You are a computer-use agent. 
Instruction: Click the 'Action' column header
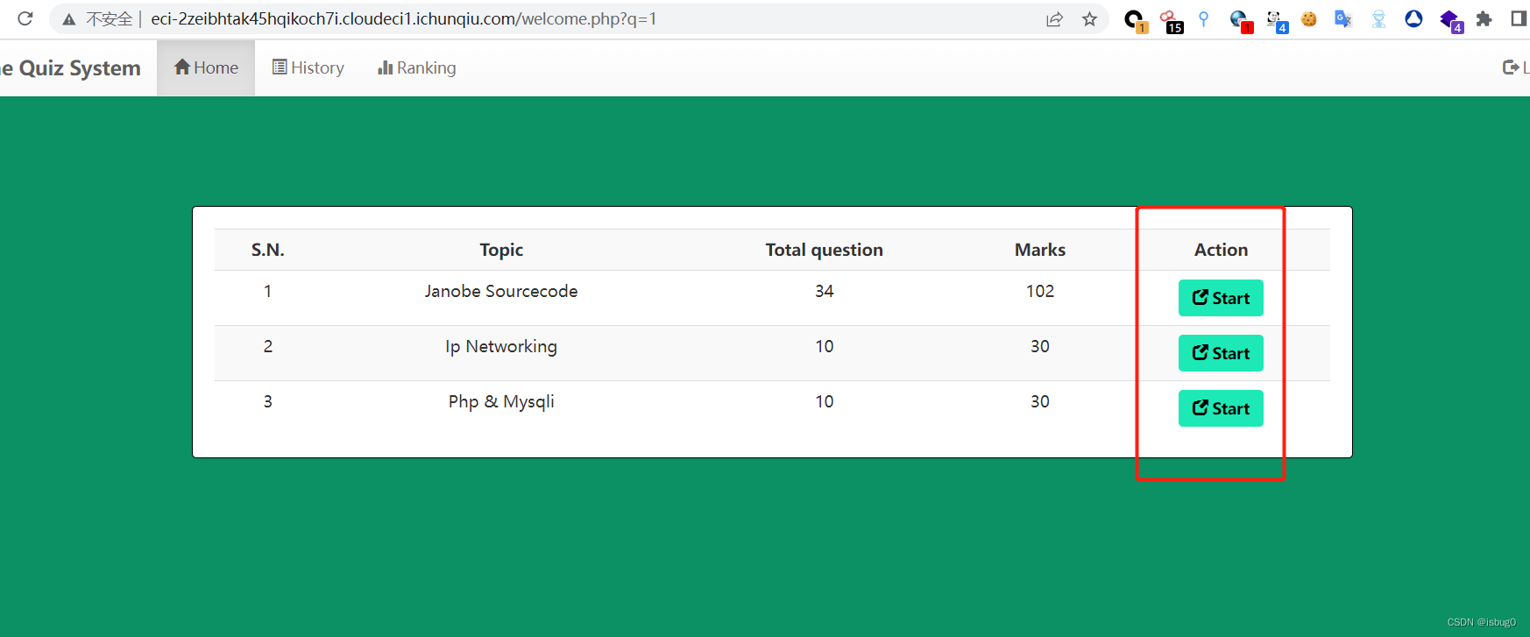coord(1221,250)
